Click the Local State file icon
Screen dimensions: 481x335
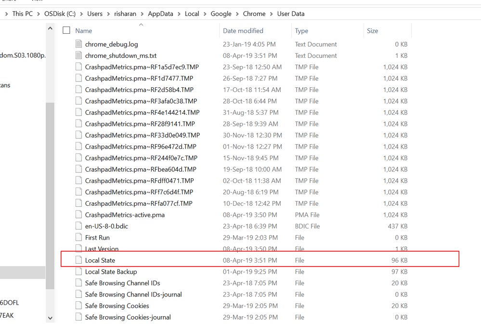point(78,260)
